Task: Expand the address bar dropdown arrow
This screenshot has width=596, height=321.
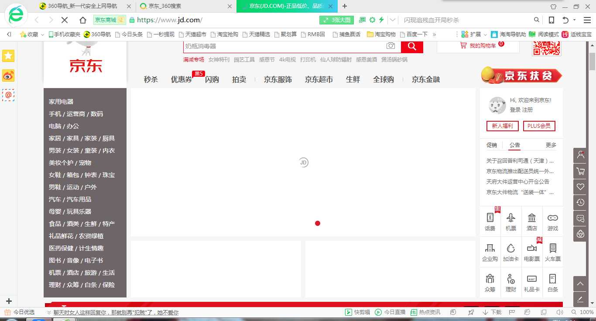Action: tap(393, 20)
